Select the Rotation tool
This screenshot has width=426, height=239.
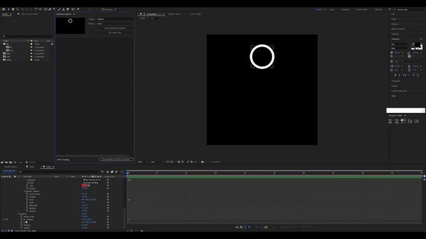point(36,9)
